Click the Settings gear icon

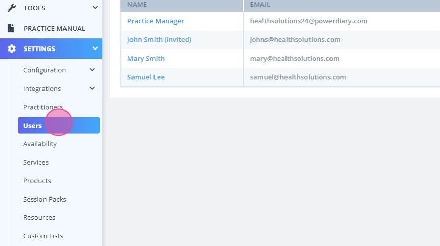[x=12, y=48]
